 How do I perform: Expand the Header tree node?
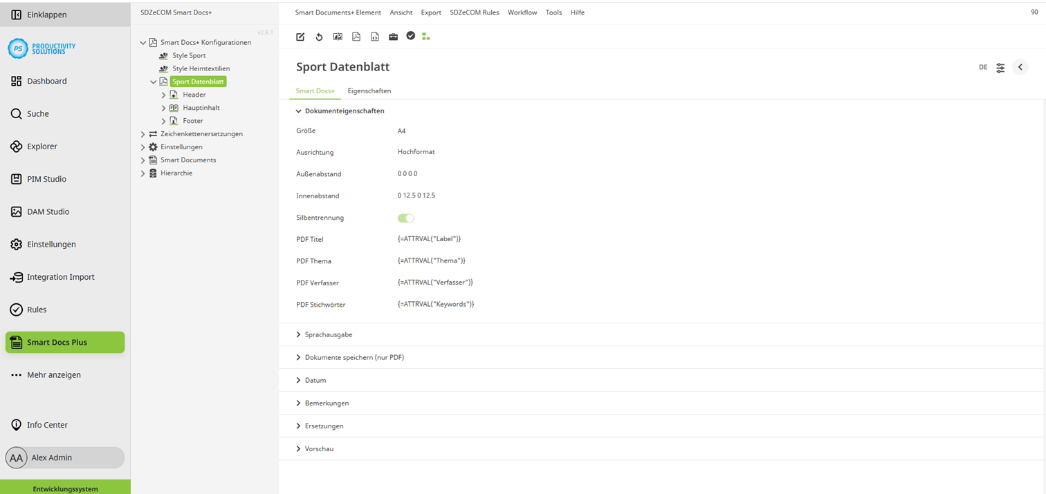pos(164,95)
